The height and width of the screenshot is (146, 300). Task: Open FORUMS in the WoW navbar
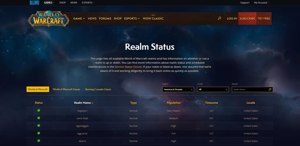click(x=105, y=18)
